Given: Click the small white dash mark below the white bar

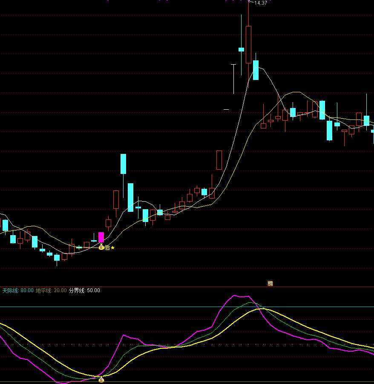Looking at the screenshot, I should coord(226,110).
